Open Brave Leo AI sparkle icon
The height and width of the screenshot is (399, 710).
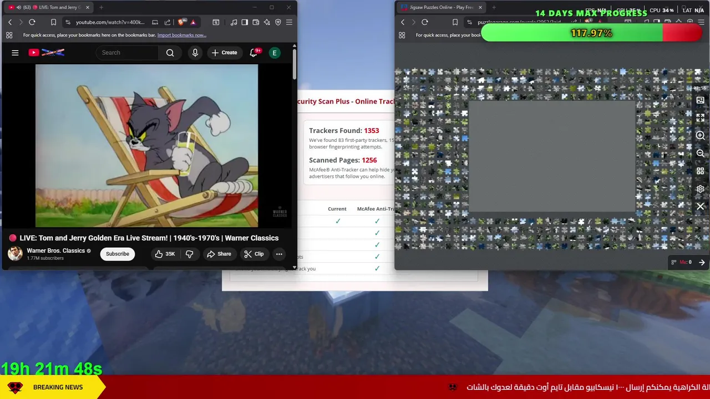tap(267, 22)
